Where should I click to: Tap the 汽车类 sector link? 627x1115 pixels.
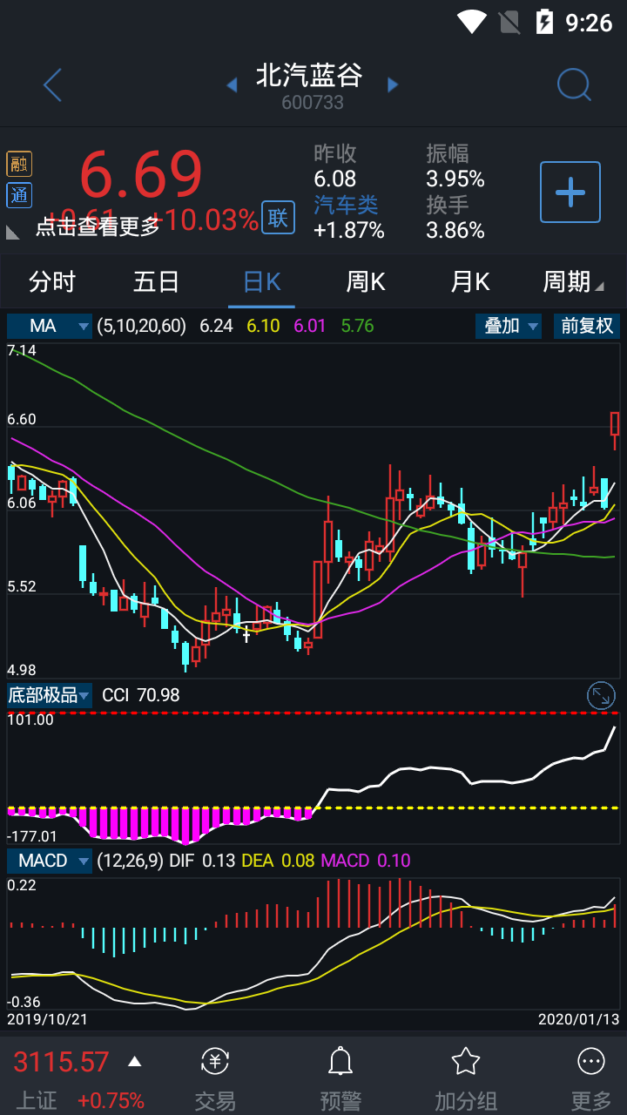point(346,205)
